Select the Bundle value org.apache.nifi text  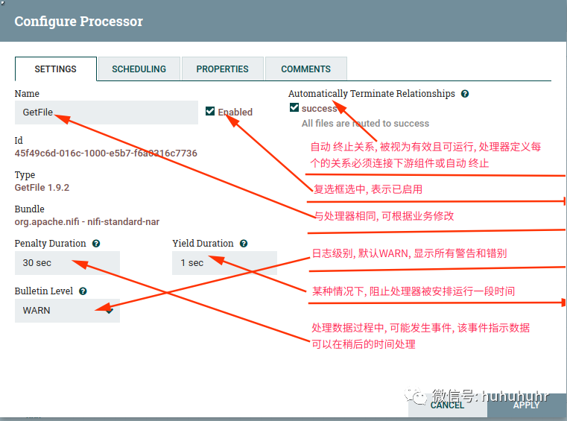click(86, 222)
